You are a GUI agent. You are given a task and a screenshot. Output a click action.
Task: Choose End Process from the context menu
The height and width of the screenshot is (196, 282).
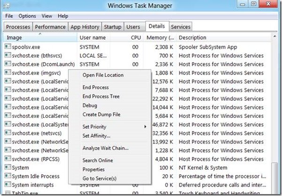95,87
